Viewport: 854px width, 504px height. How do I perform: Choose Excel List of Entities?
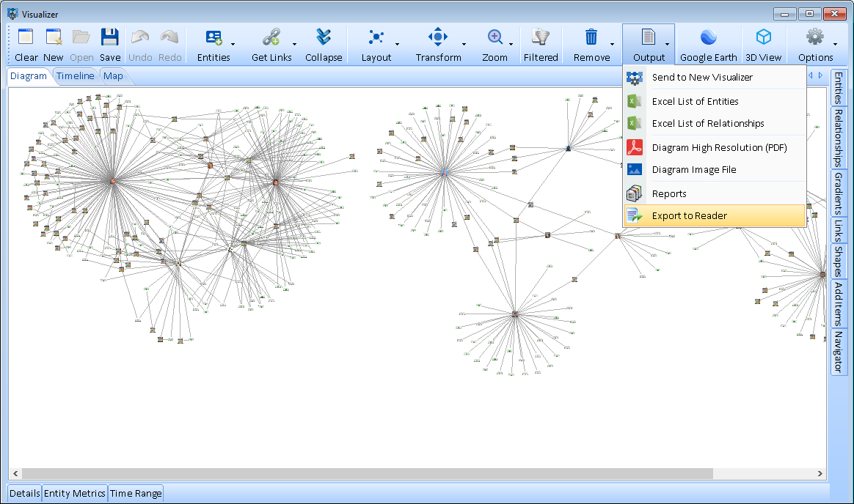coord(715,101)
